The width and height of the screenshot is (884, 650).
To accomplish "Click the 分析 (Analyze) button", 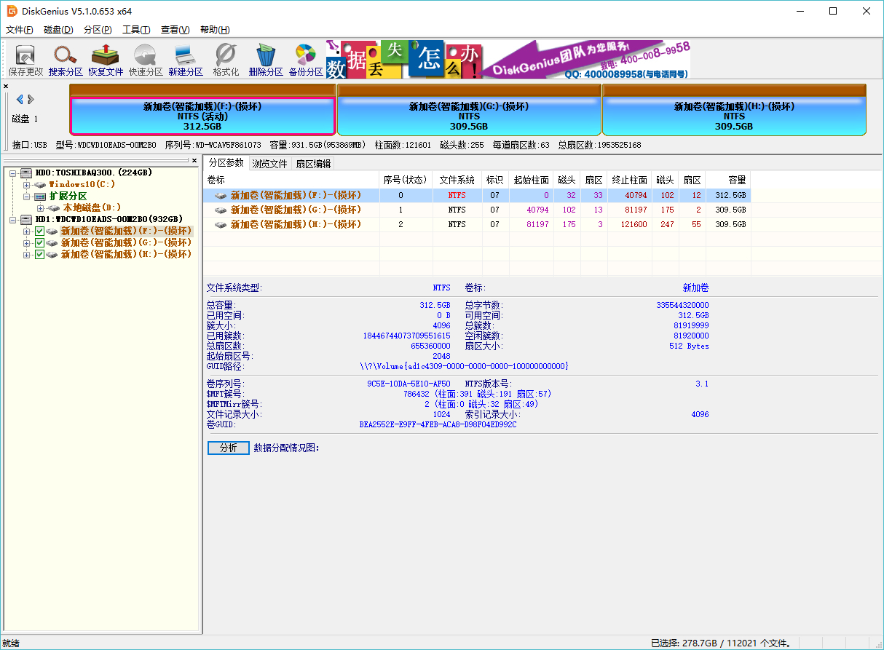I will coord(228,448).
